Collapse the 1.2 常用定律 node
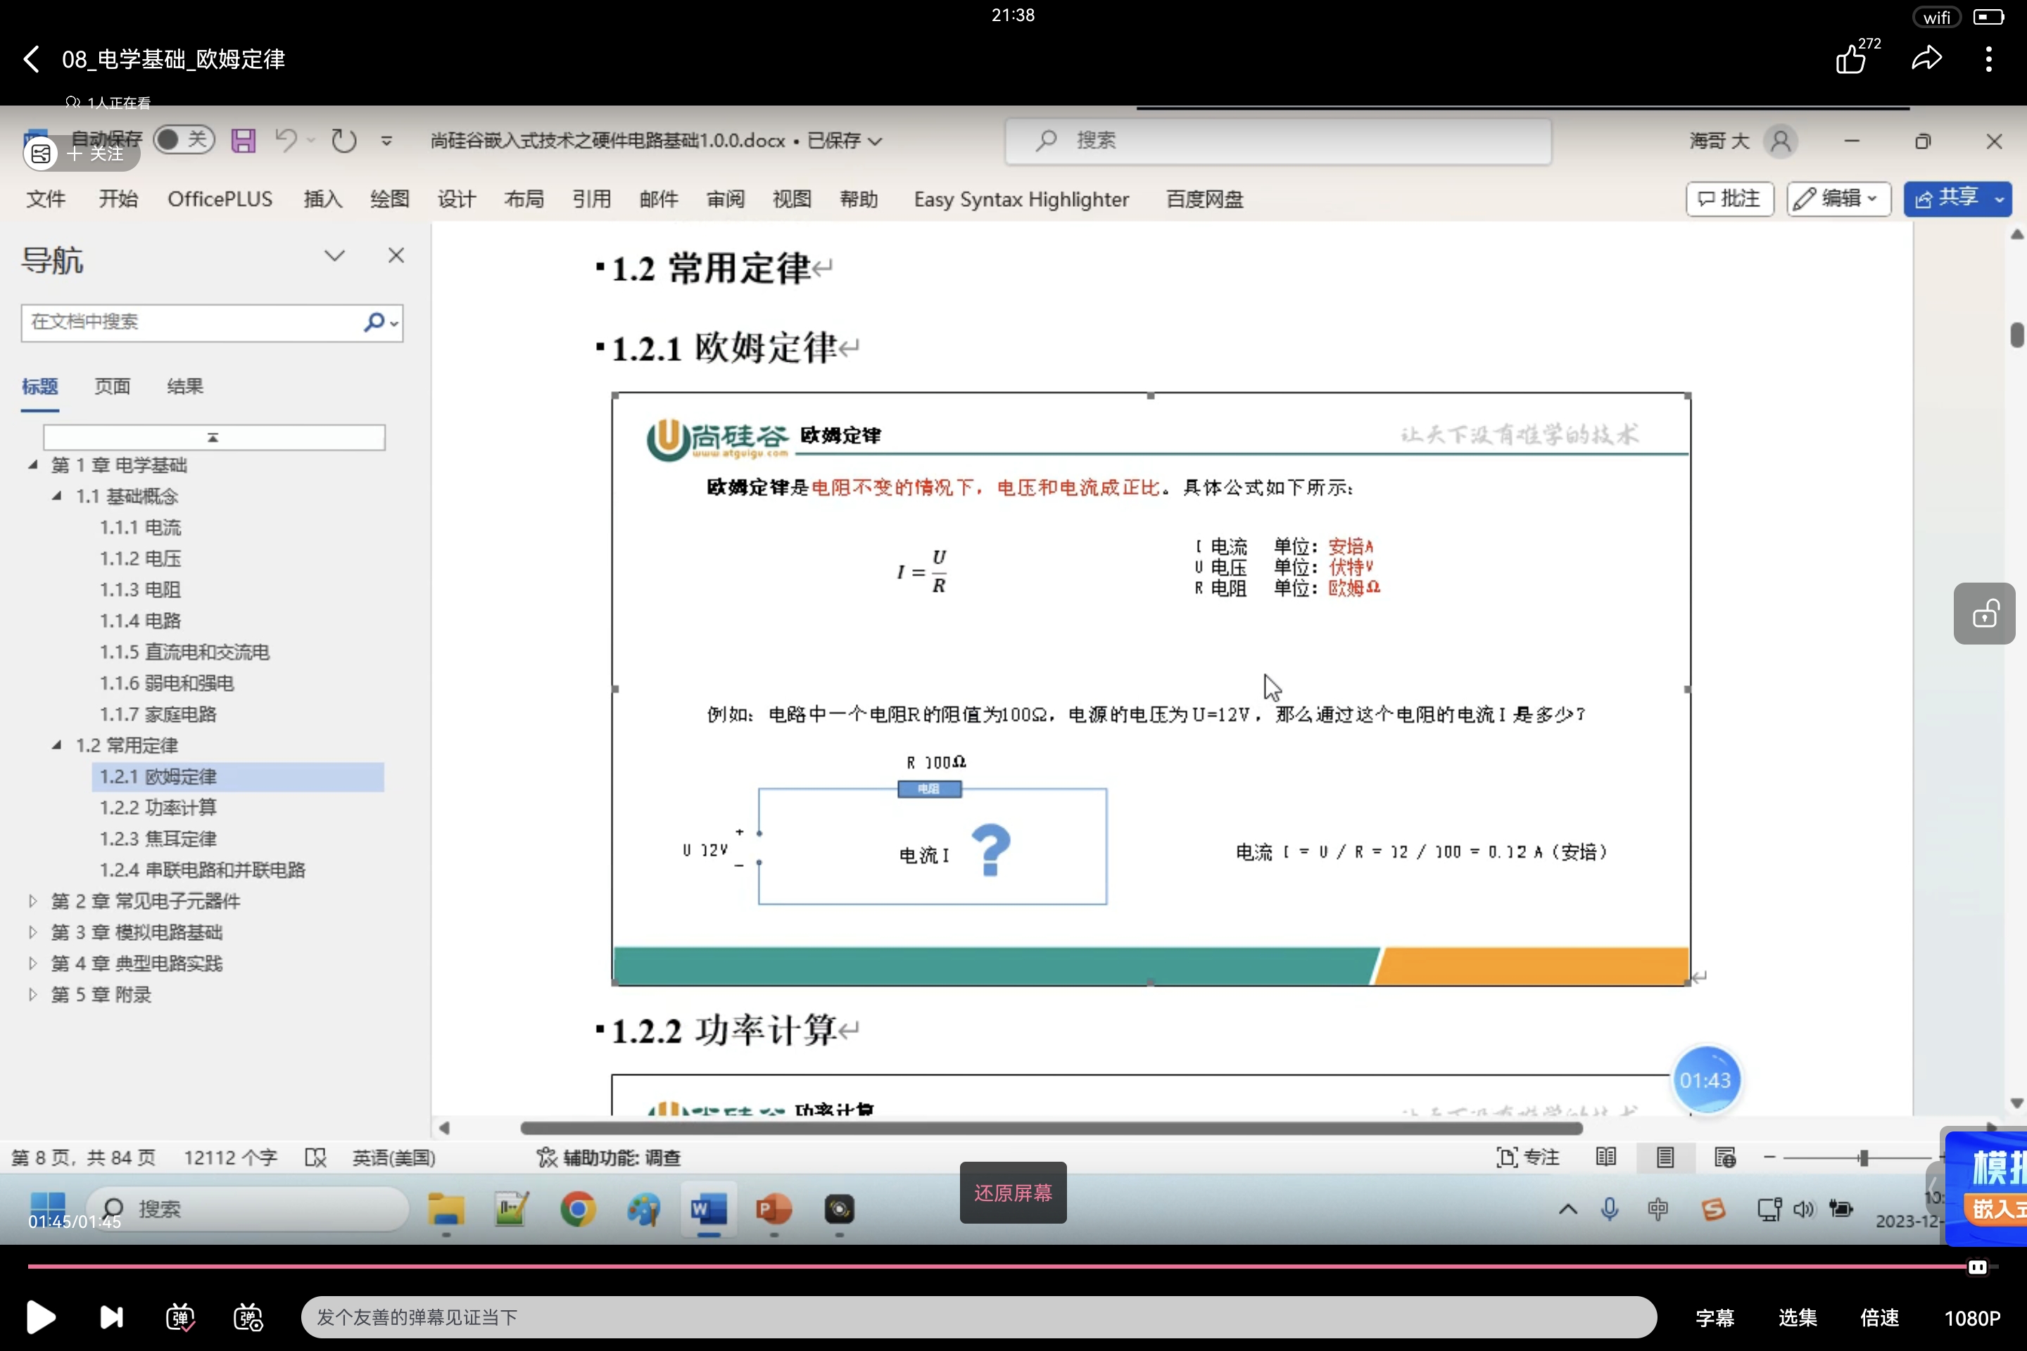This screenshot has width=2027, height=1351. tap(57, 744)
